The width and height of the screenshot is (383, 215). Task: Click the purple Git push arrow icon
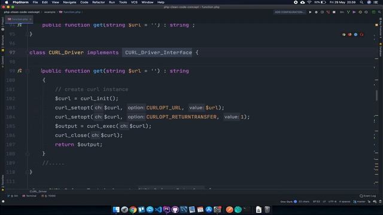tap(354, 12)
